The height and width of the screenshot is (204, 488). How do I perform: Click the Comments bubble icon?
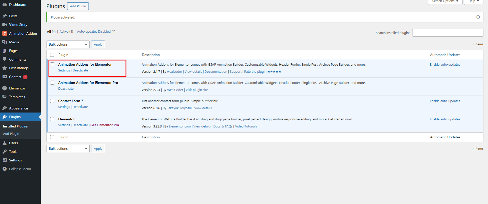coord(5,59)
